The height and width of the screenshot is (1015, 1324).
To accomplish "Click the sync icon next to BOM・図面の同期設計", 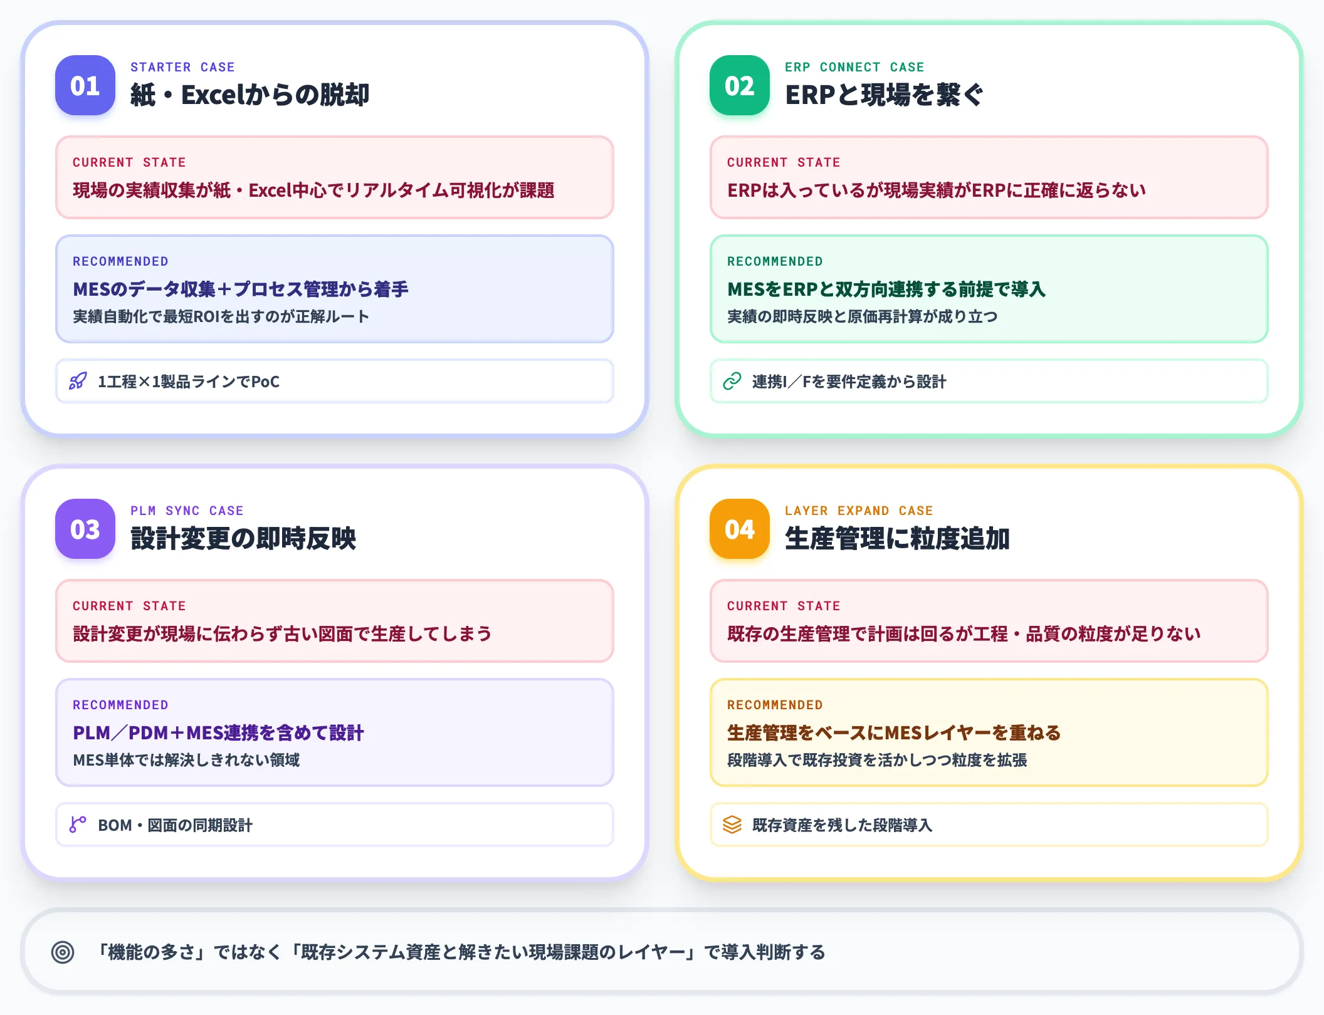I will (x=77, y=825).
